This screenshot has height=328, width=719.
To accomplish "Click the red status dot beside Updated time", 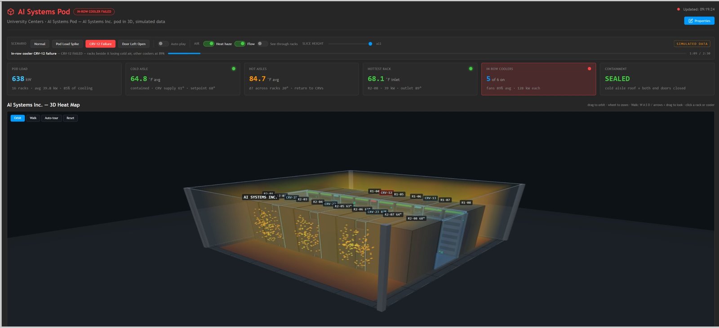I will [678, 9].
